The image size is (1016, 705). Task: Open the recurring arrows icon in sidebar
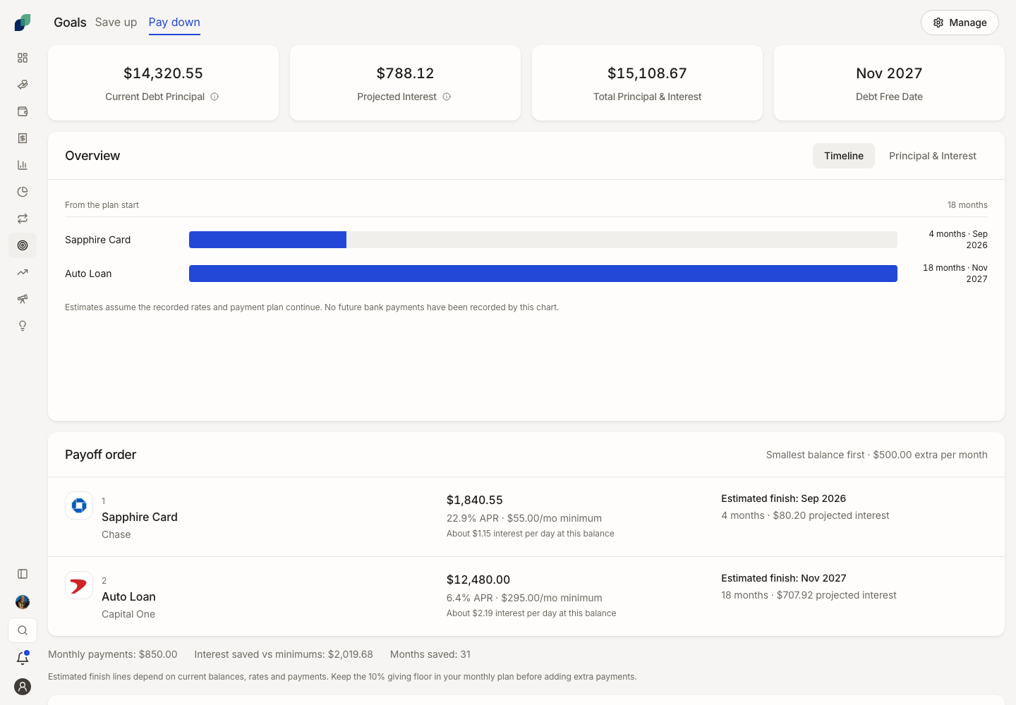coord(23,219)
